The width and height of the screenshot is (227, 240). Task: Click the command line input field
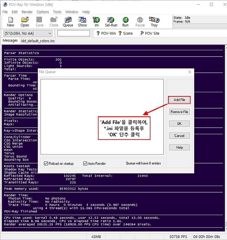tap(74, 33)
